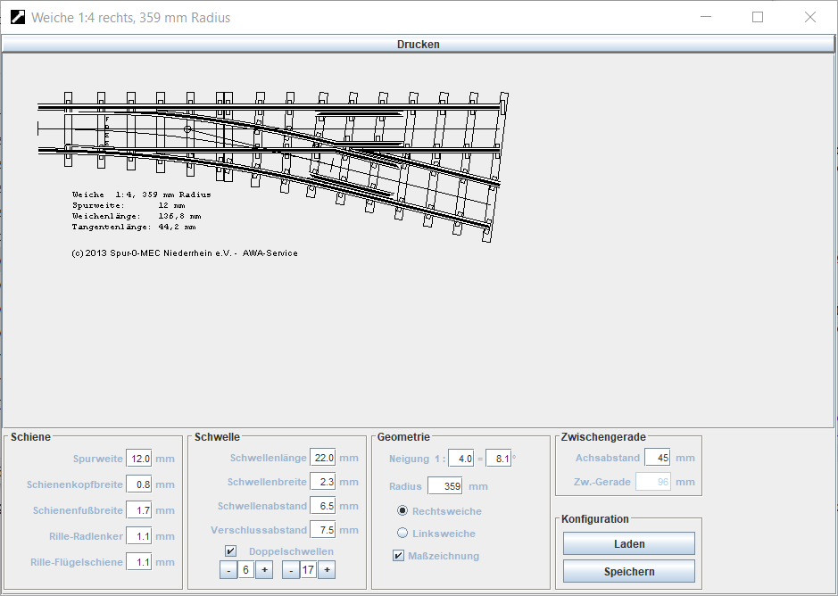
Task: Click the Spurweite input field
Action: [x=139, y=459]
